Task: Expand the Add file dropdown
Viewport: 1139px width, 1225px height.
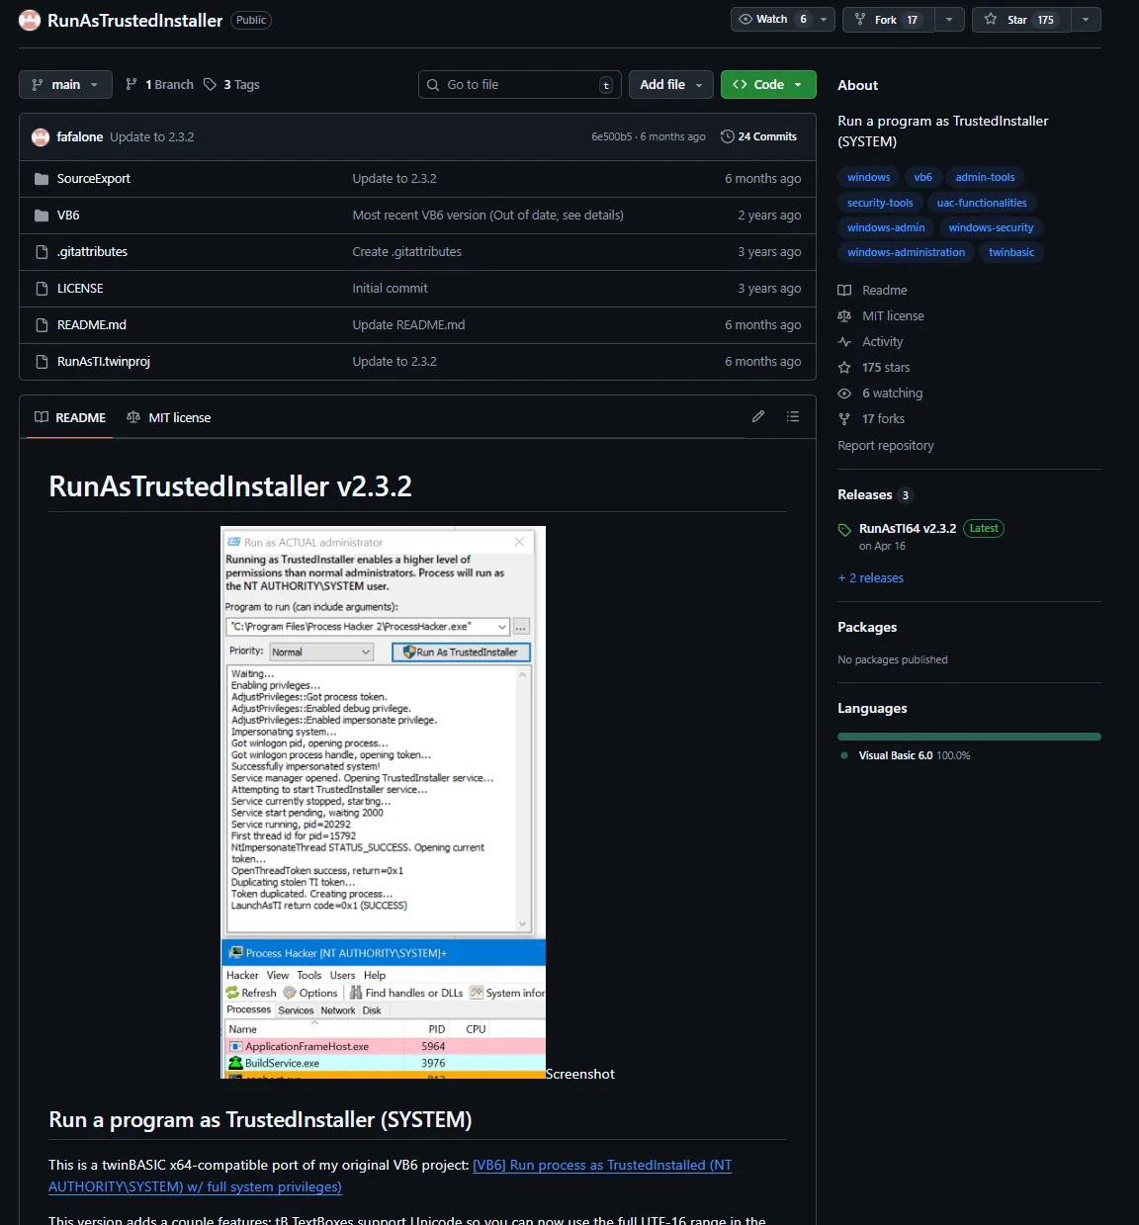Action: pyautogui.click(x=671, y=85)
